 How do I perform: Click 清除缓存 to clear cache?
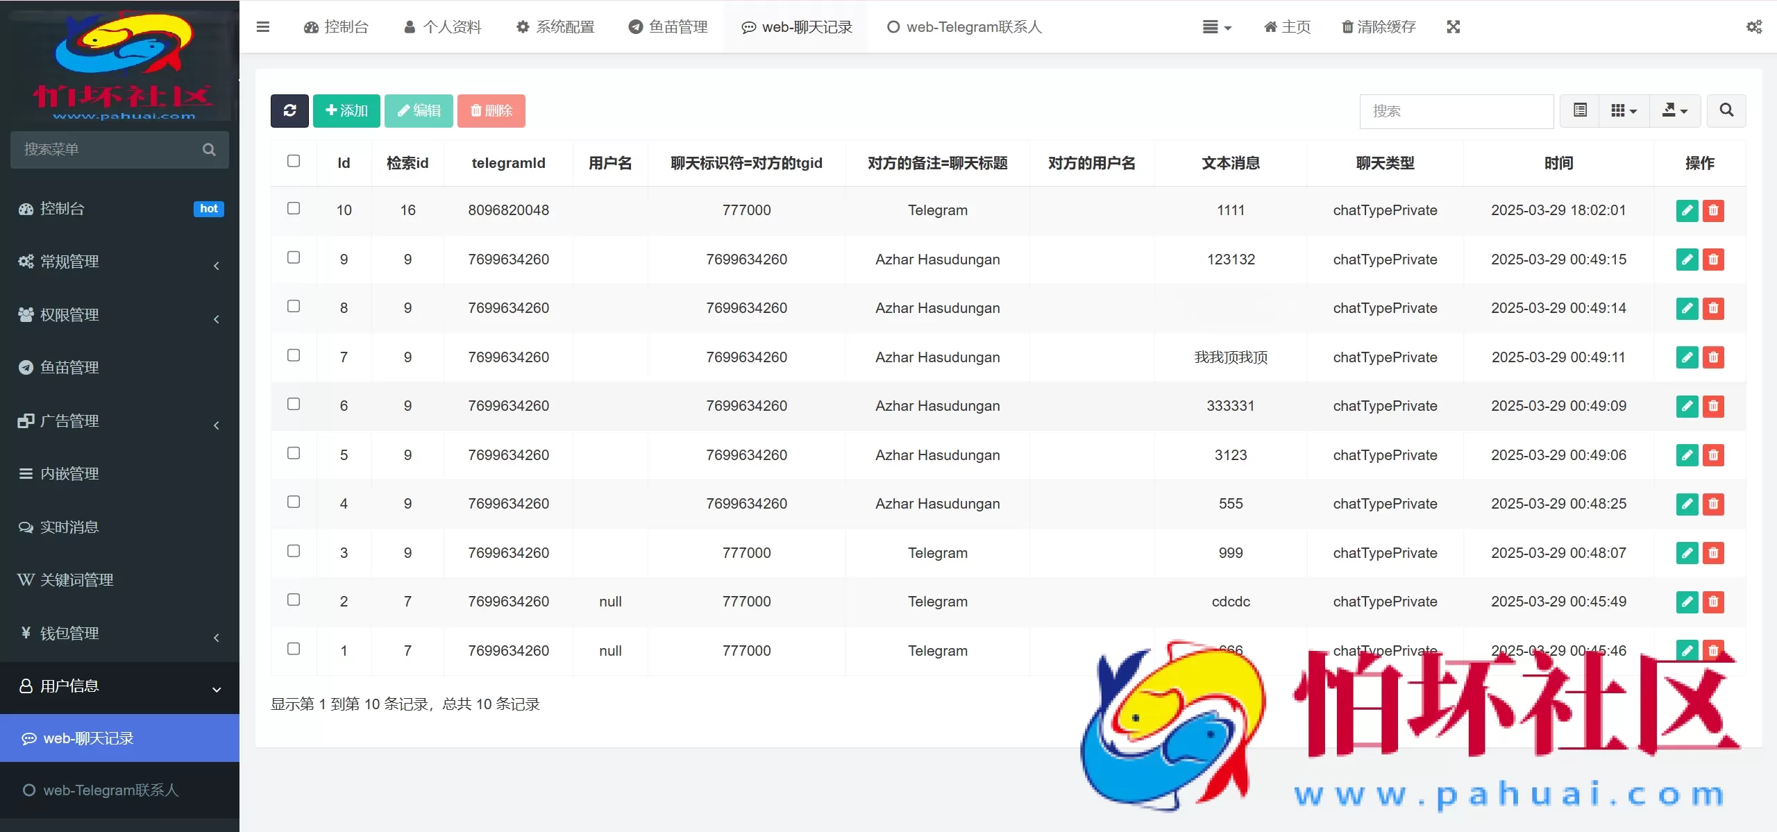point(1378,26)
